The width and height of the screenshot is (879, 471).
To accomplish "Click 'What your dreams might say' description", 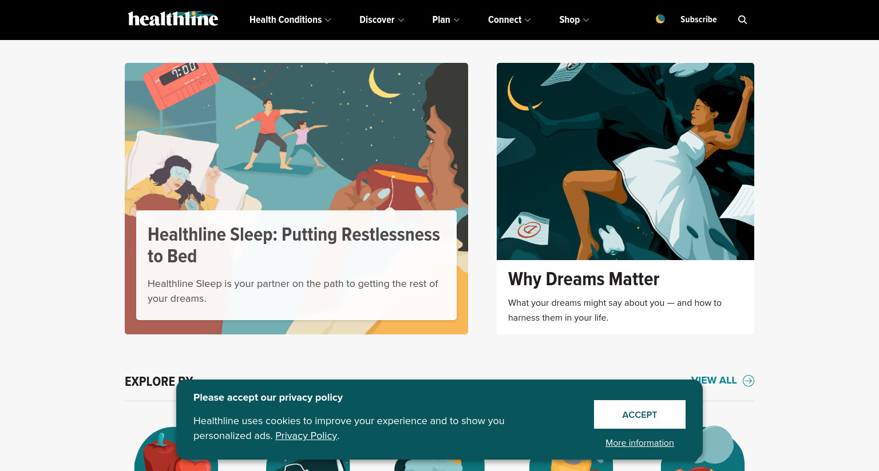I will 615,310.
